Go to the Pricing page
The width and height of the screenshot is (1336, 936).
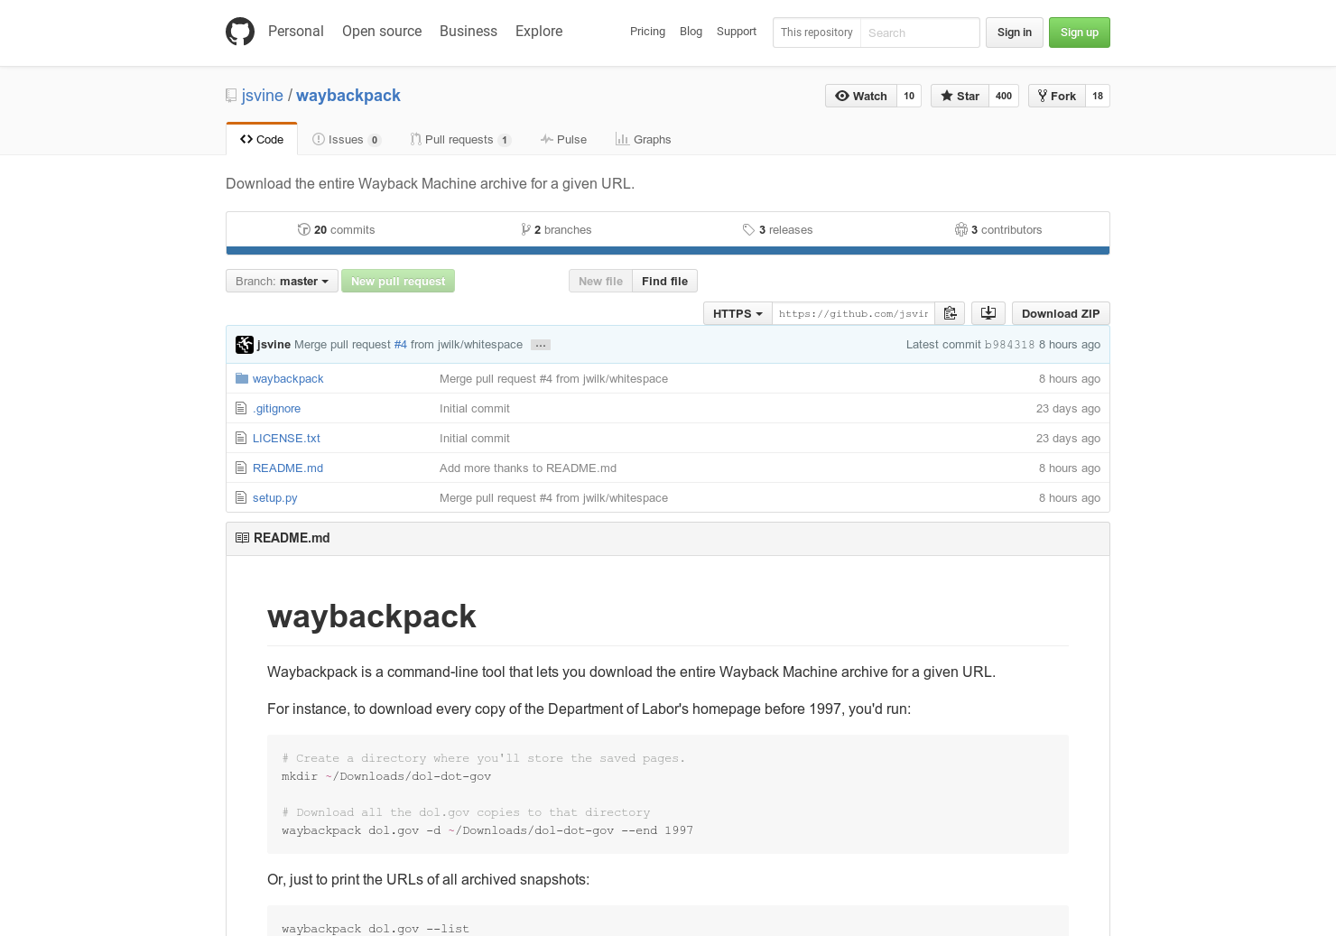(x=647, y=32)
